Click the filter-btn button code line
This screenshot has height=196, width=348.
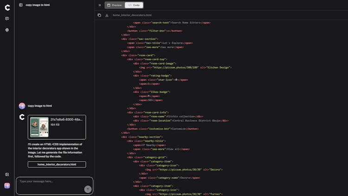(155, 31)
